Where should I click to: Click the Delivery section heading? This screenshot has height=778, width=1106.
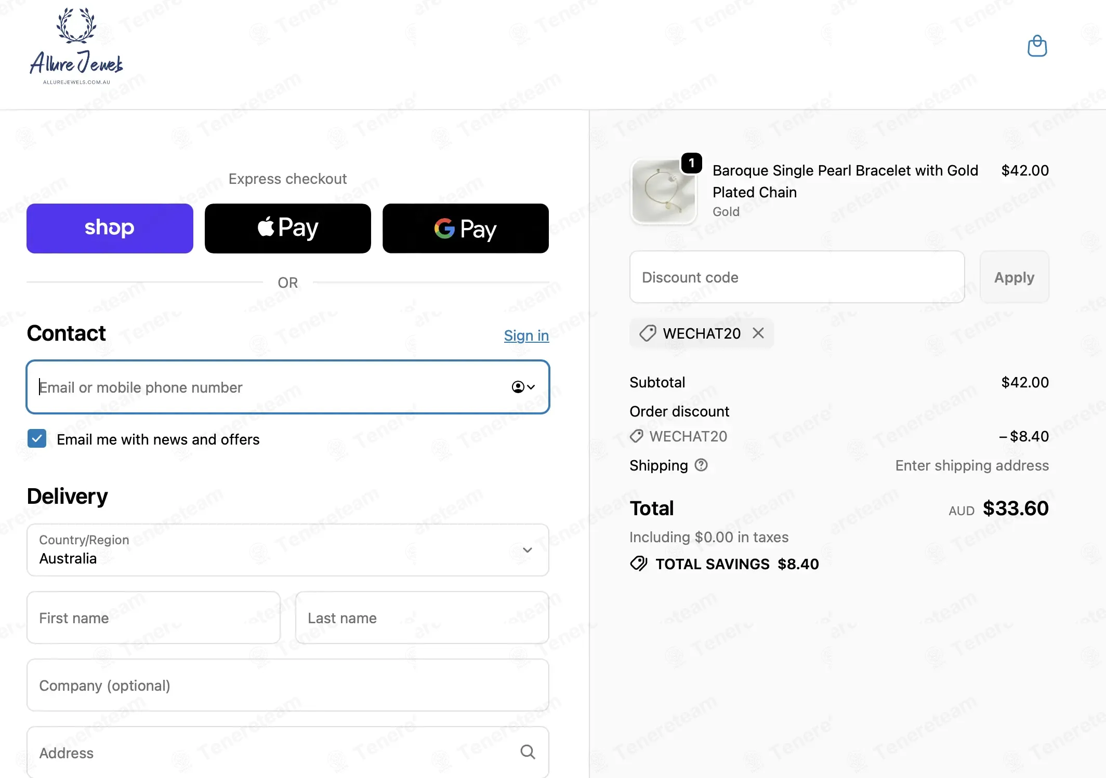(x=67, y=496)
